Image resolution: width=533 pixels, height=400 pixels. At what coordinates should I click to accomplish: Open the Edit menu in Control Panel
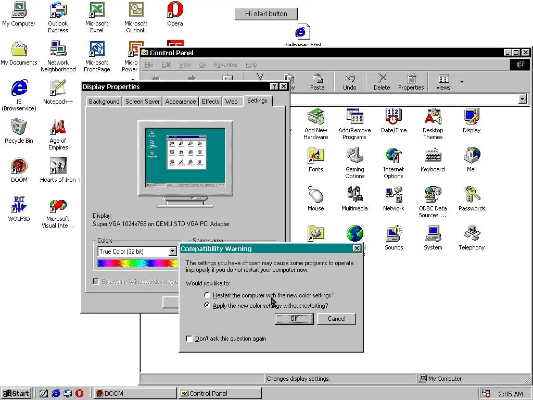tap(166, 65)
